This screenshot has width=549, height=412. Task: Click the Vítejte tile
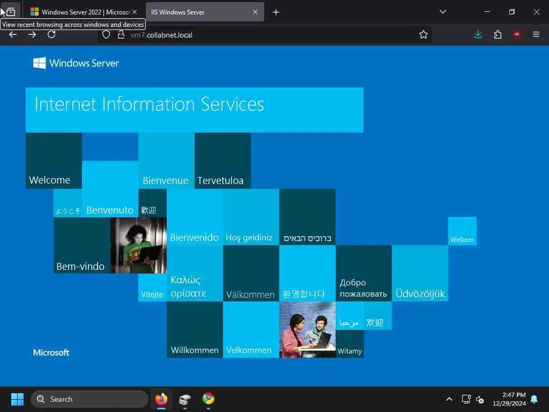152,288
